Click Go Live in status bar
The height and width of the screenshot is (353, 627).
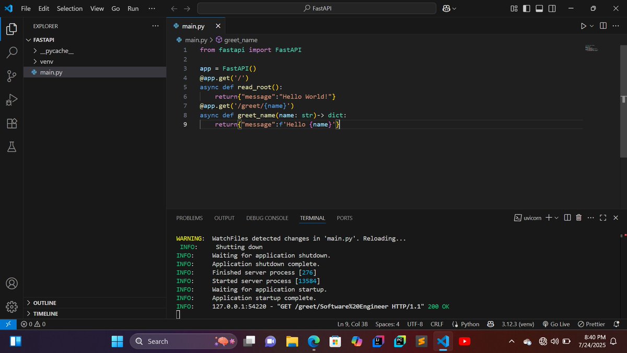click(x=556, y=324)
